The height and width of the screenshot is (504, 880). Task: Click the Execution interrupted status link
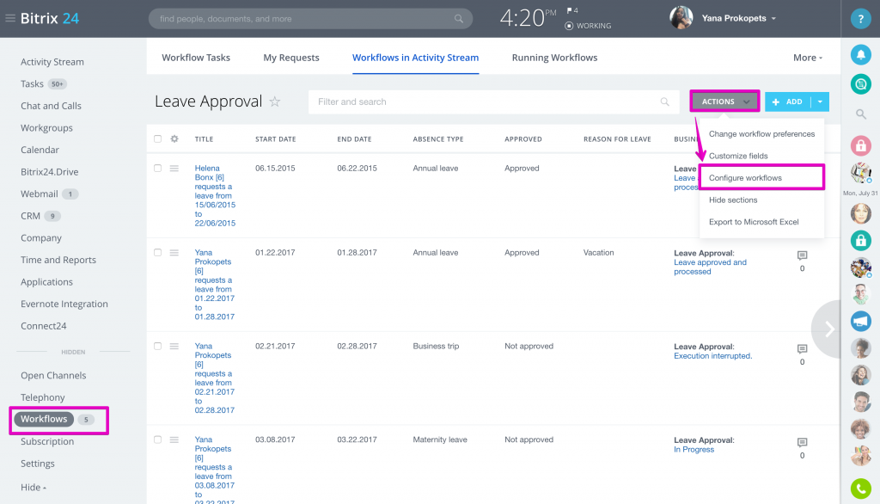pyautogui.click(x=712, y=356)
